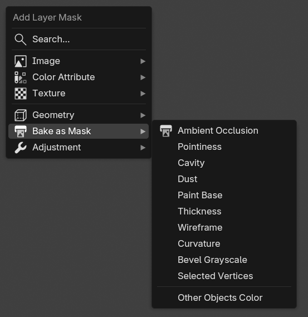Choose Other Objects Color option
Screen dimensions: 308x317
click(x=224, y=298)
